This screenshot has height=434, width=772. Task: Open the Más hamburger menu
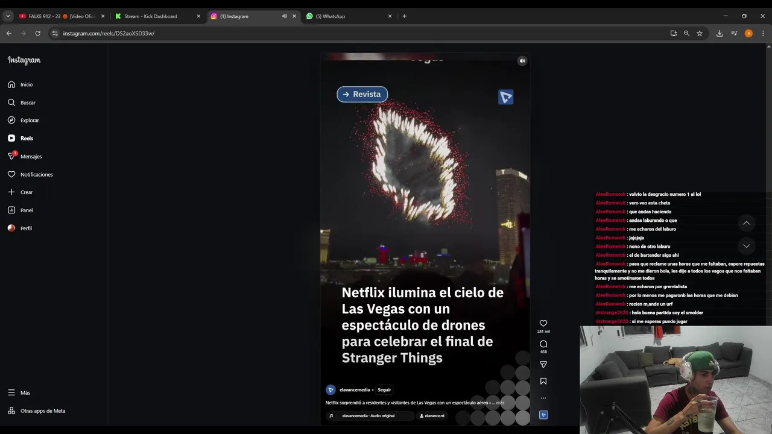click(x=19, y=392)
